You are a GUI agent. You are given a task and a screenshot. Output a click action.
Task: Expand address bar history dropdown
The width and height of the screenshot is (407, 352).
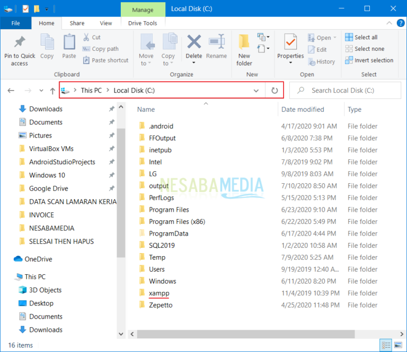coord(256,91)
